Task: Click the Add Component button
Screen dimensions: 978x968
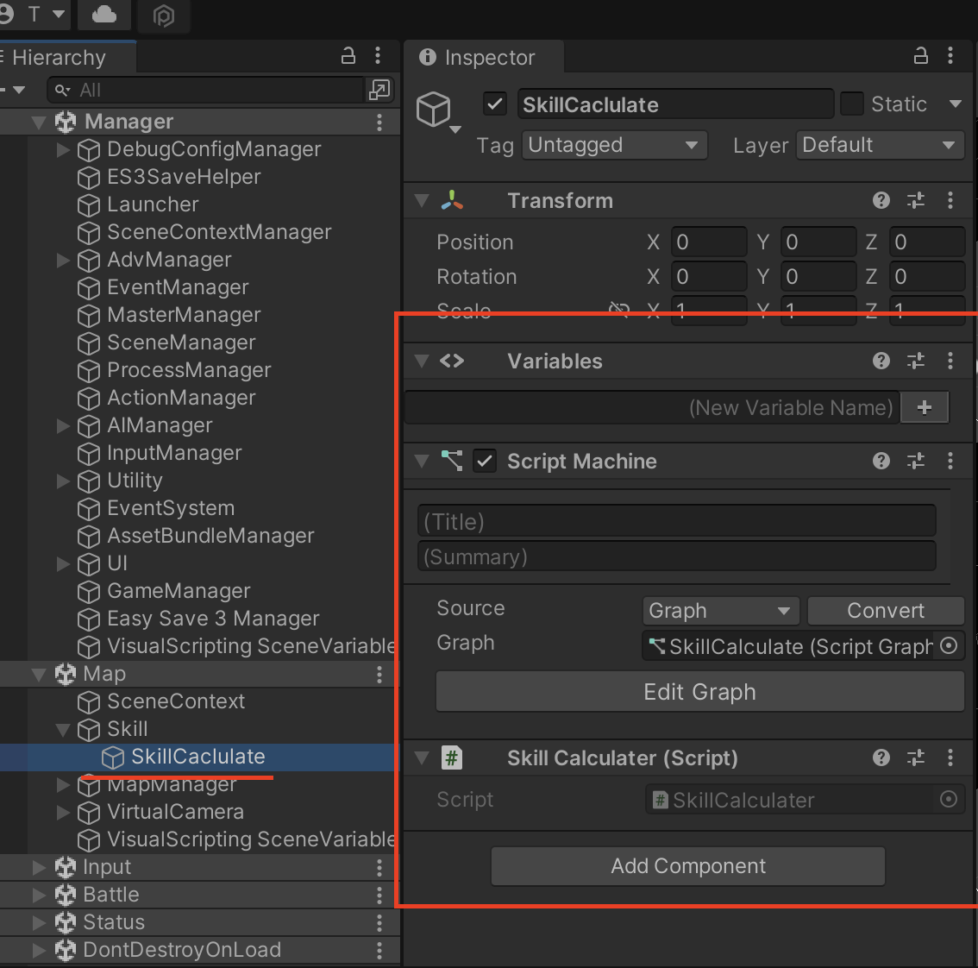Action: click(x=688, y=865)
